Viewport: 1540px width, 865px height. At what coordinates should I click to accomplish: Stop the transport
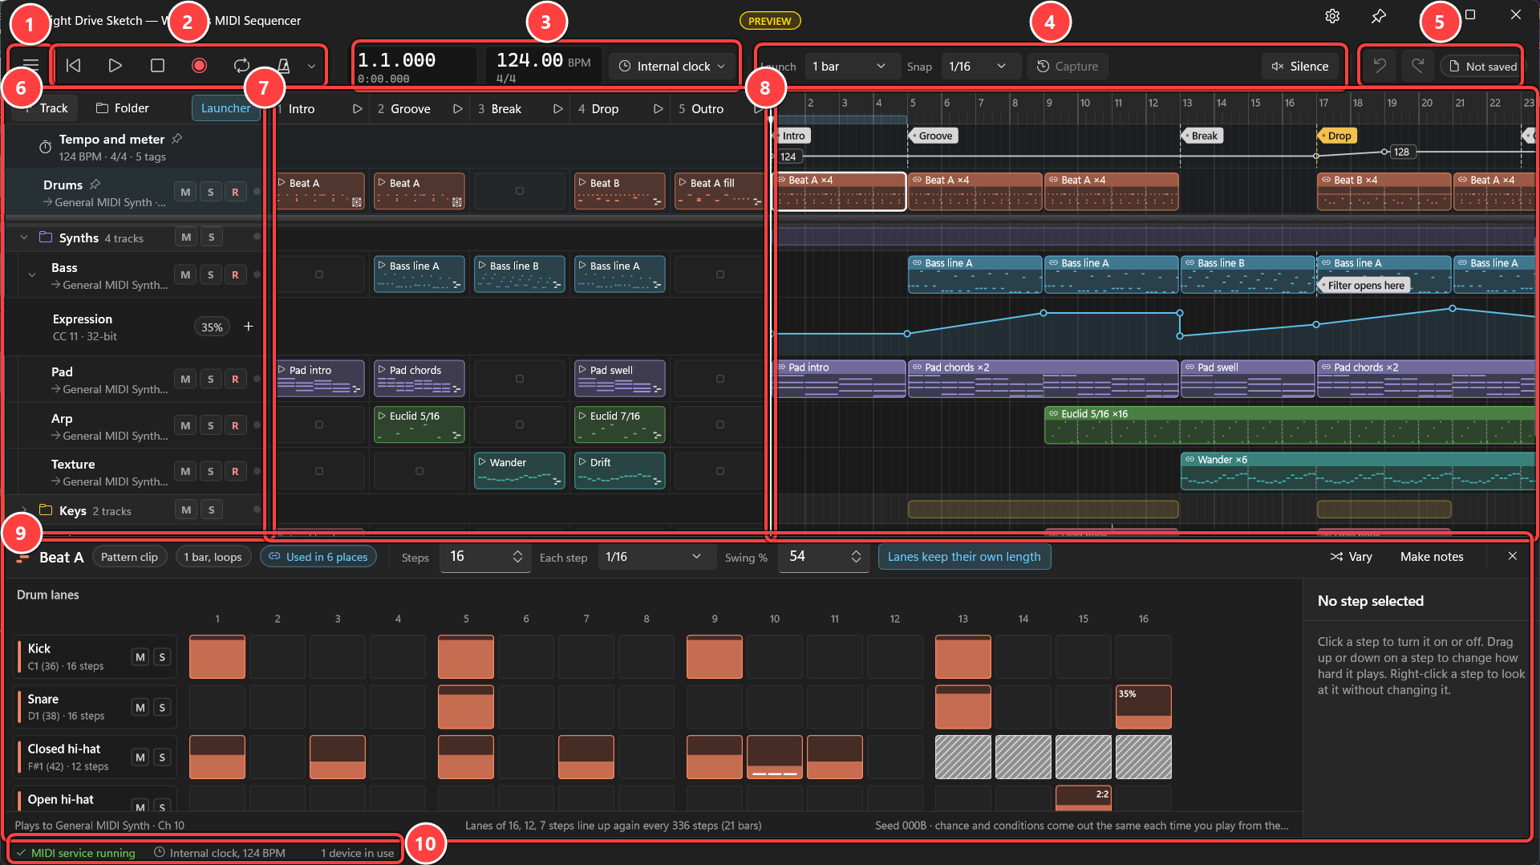[157, 66]
